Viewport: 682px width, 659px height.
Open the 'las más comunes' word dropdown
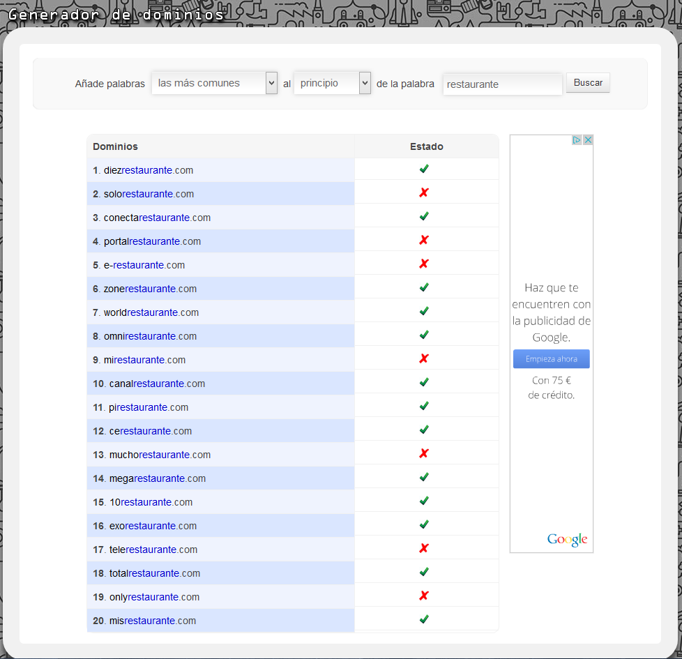click(x=214, y=84)
